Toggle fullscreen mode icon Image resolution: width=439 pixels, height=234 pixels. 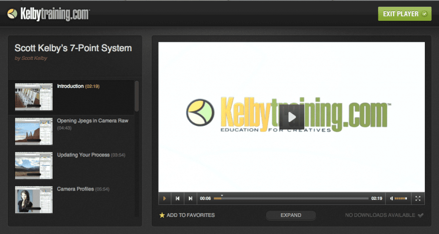click(x=418, y=198)
